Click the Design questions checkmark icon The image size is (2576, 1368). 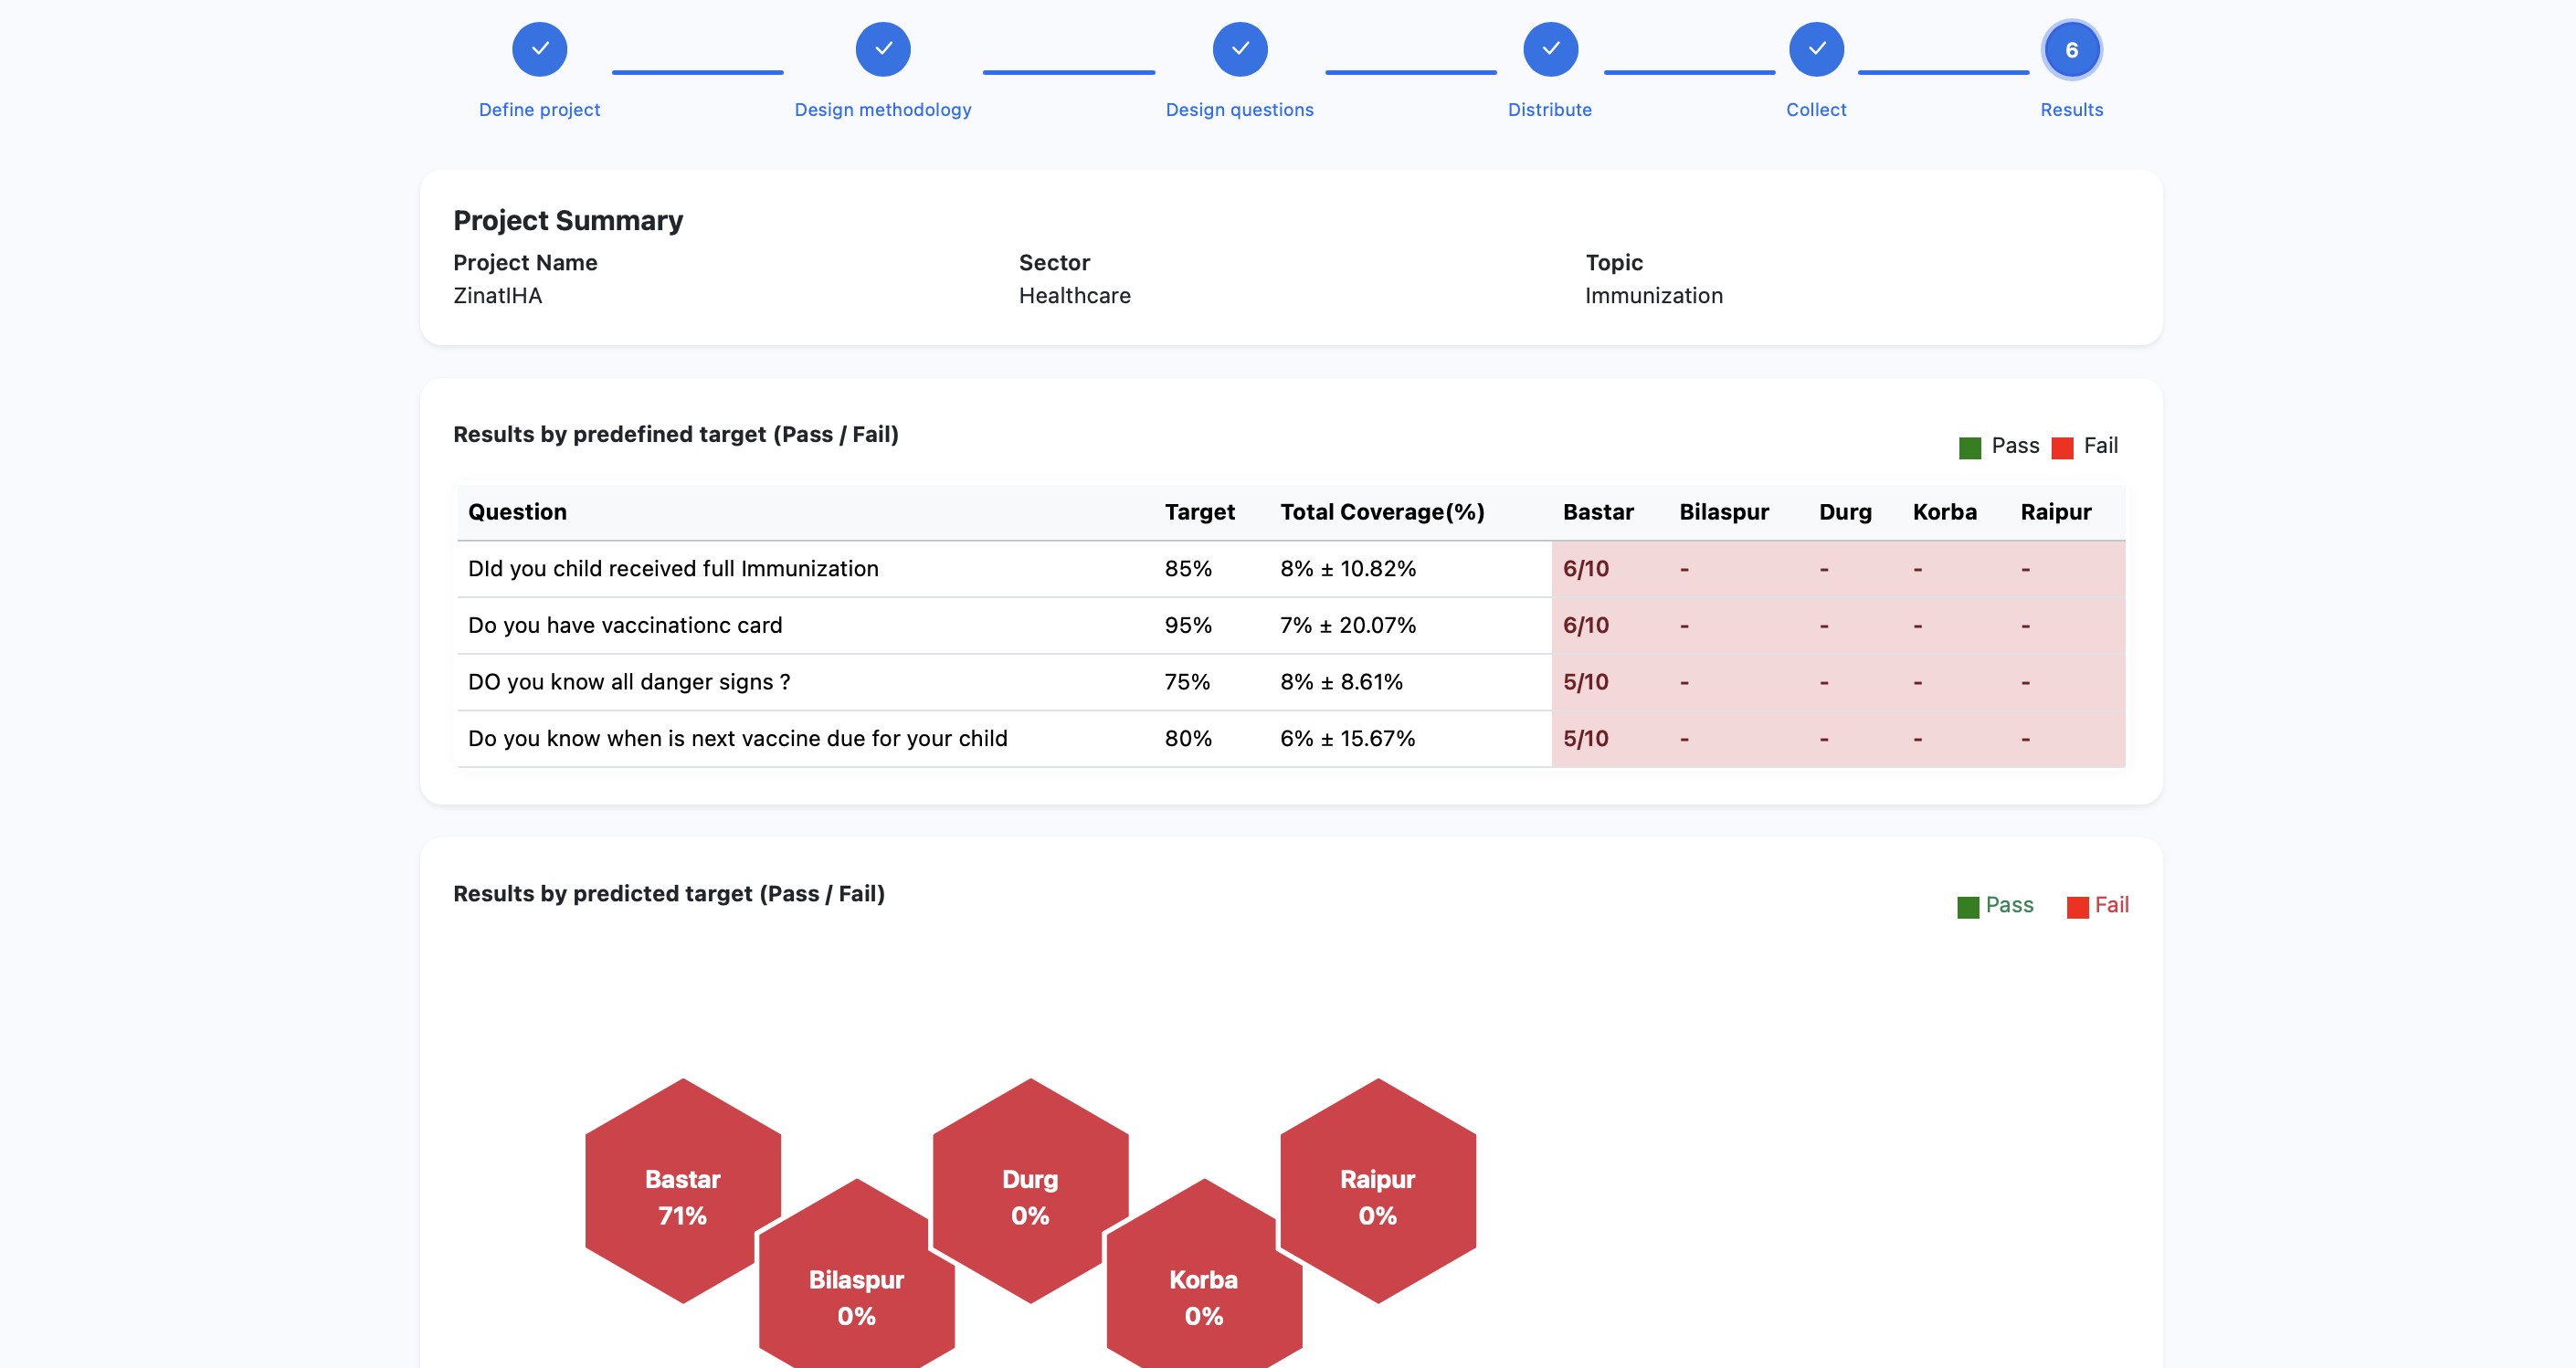click(1239, 48)
